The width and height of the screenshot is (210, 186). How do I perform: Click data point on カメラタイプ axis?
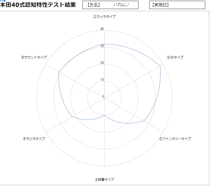104,44
